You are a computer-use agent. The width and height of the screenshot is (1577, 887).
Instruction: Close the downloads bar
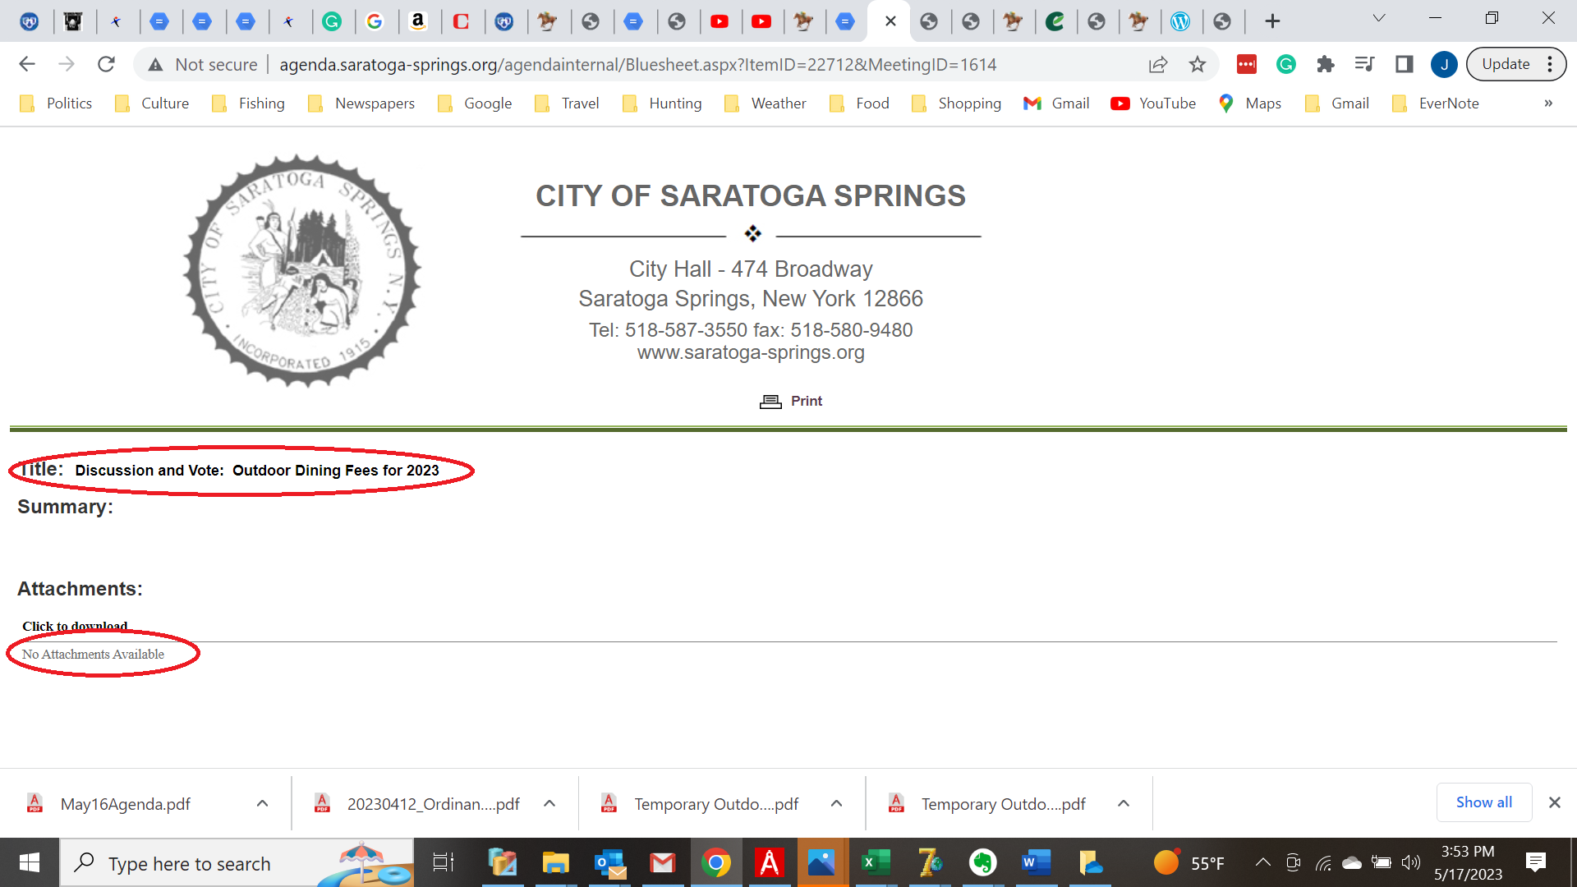tap(1554, 802)
